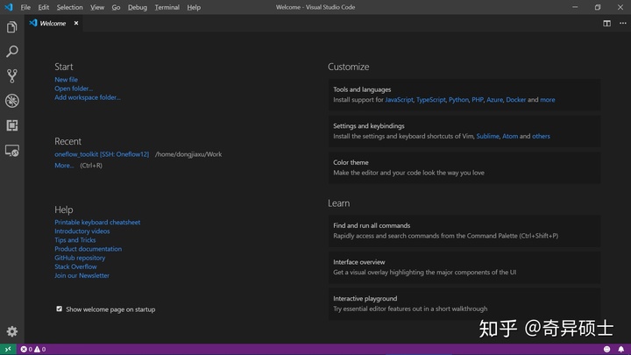Install Azure support link

(494, 100)
